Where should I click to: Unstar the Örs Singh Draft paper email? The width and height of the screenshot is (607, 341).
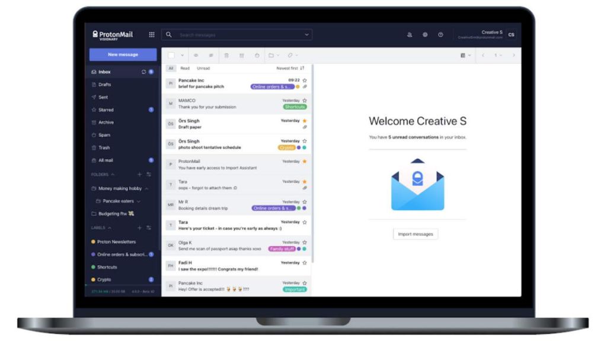click(x=305, y=121)
